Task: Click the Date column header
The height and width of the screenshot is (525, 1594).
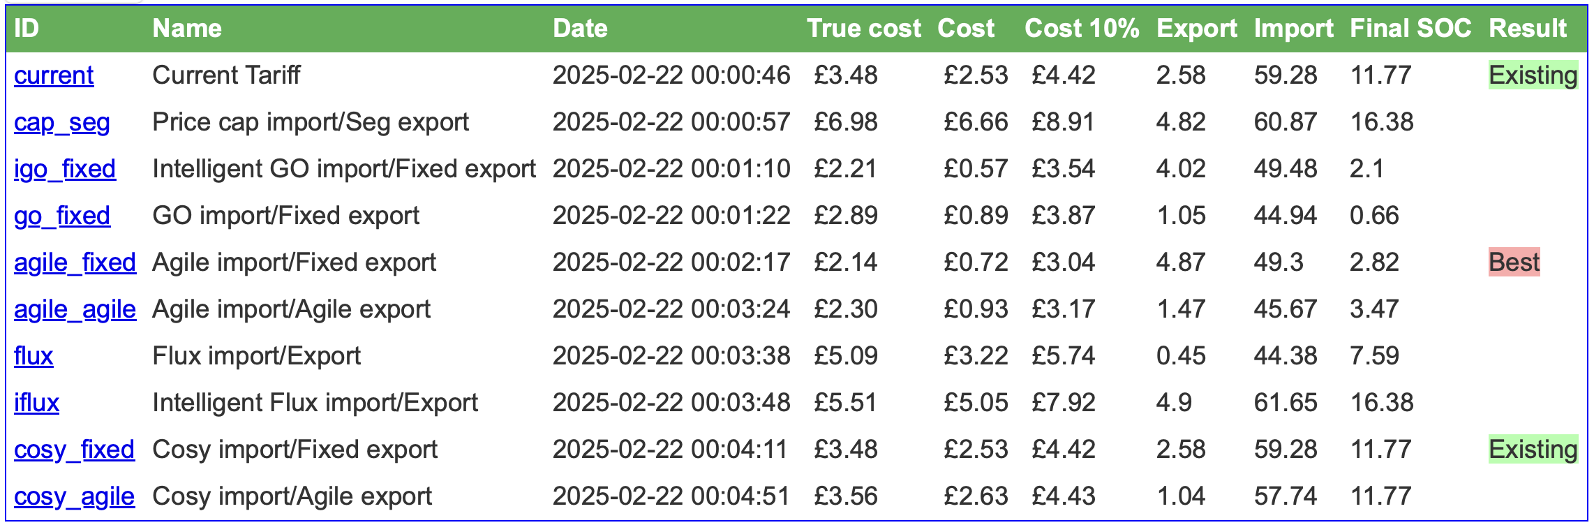Action: 580,29
